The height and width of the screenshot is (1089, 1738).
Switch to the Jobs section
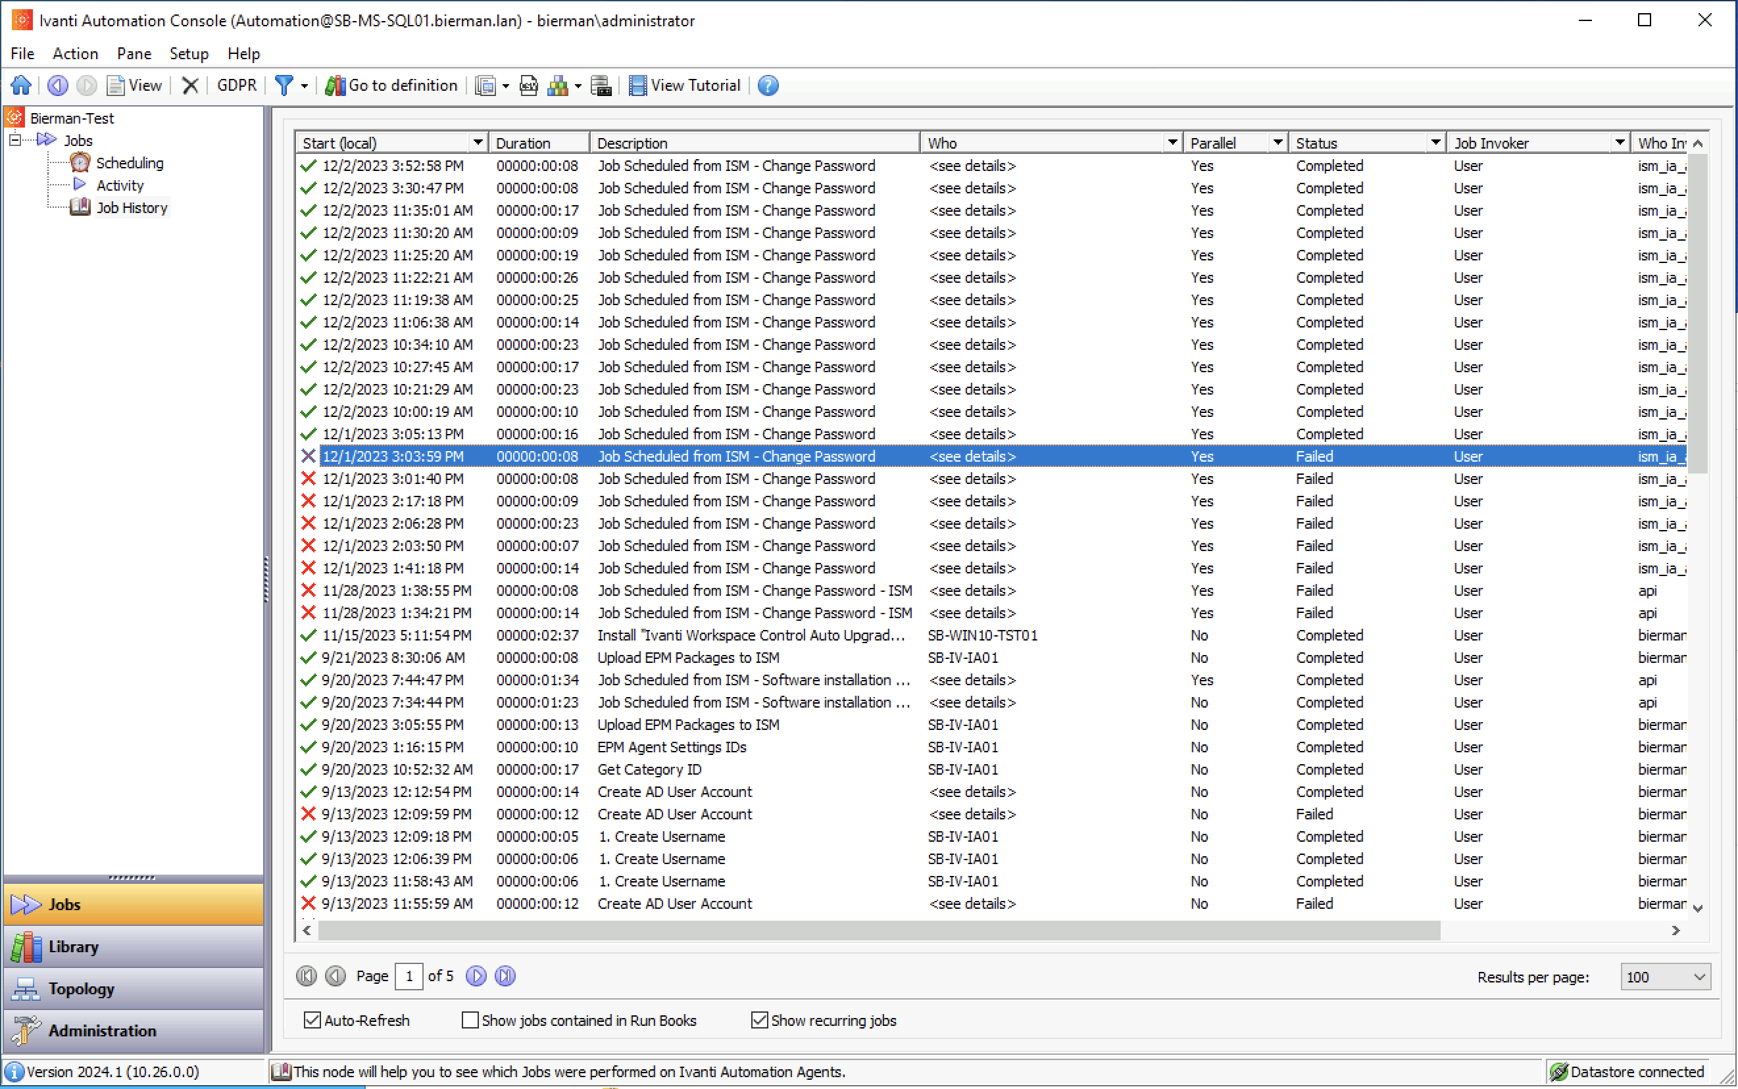(x=134, y=905)
